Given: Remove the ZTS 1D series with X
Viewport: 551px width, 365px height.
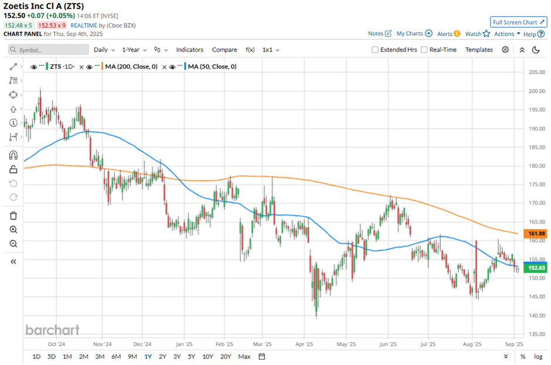Looking at the screenshot, I should coord(81,67).
